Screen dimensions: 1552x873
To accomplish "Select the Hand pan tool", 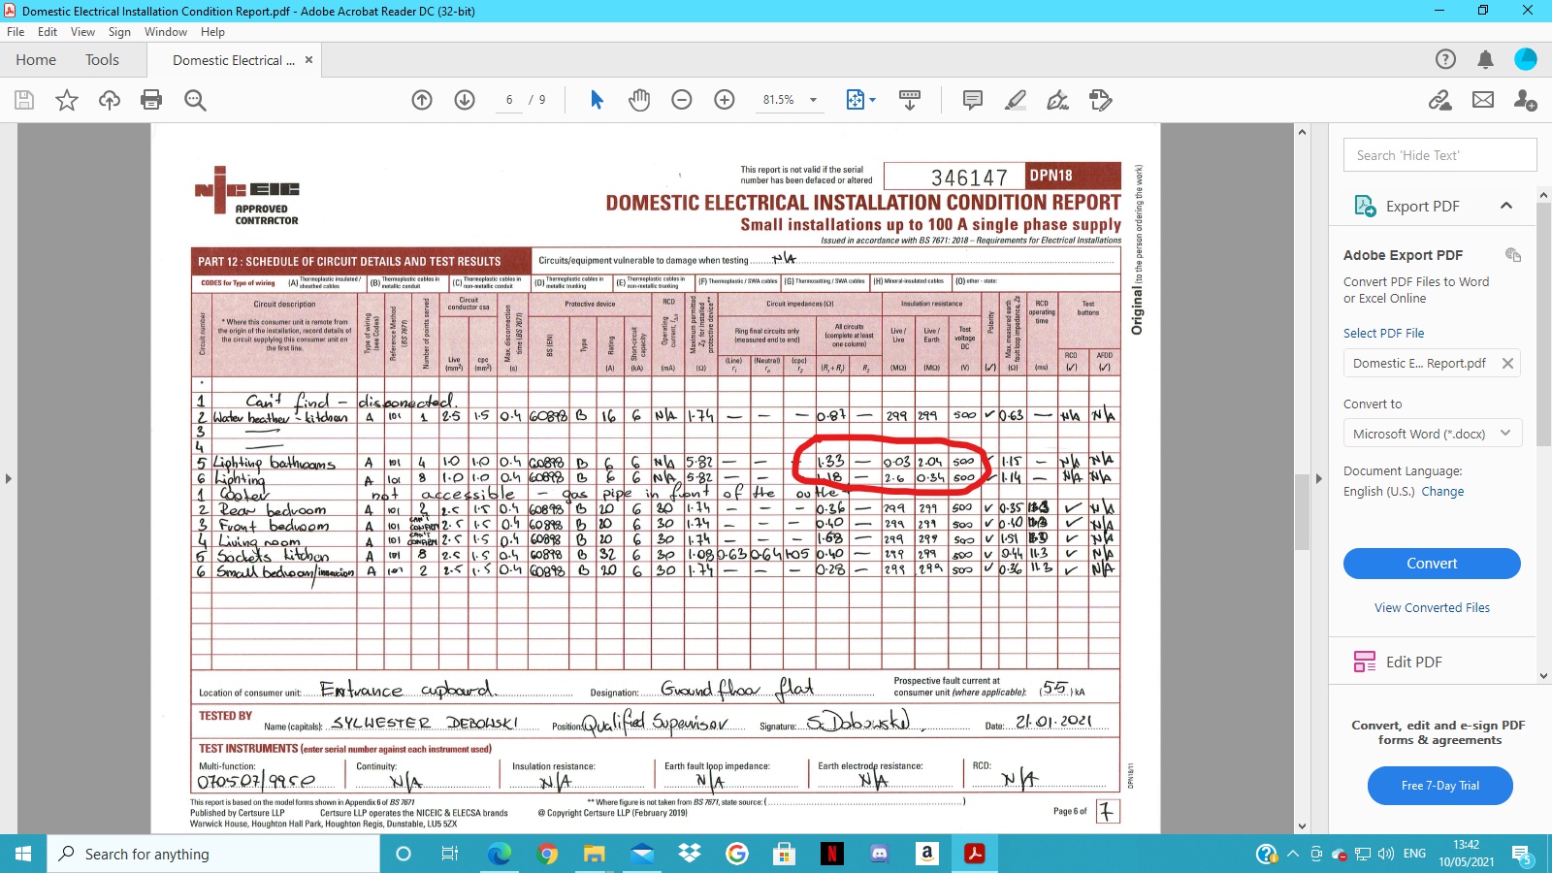I will 639,100.
